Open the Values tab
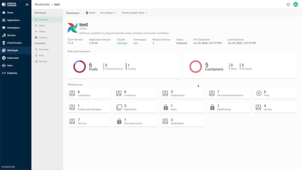Viewport: 302px width, 170px height. click(47, 31)
